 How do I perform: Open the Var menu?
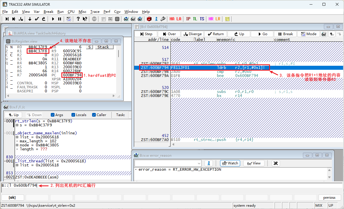tap(37, 12)
